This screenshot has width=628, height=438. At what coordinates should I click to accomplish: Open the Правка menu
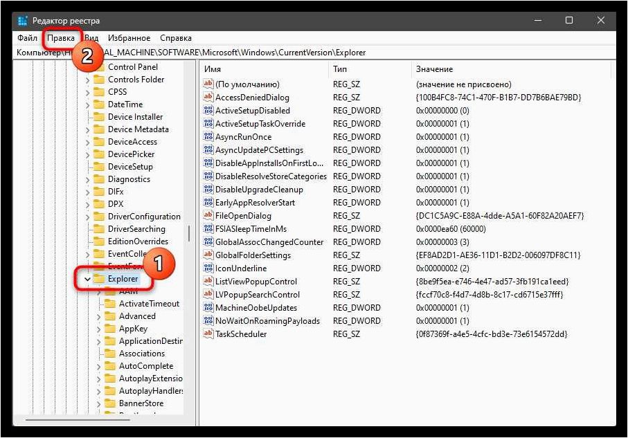tap(61, 38)
